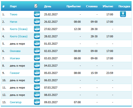Click the День column header
This screenshot has height=108, width=133.
tap(48, 6)
